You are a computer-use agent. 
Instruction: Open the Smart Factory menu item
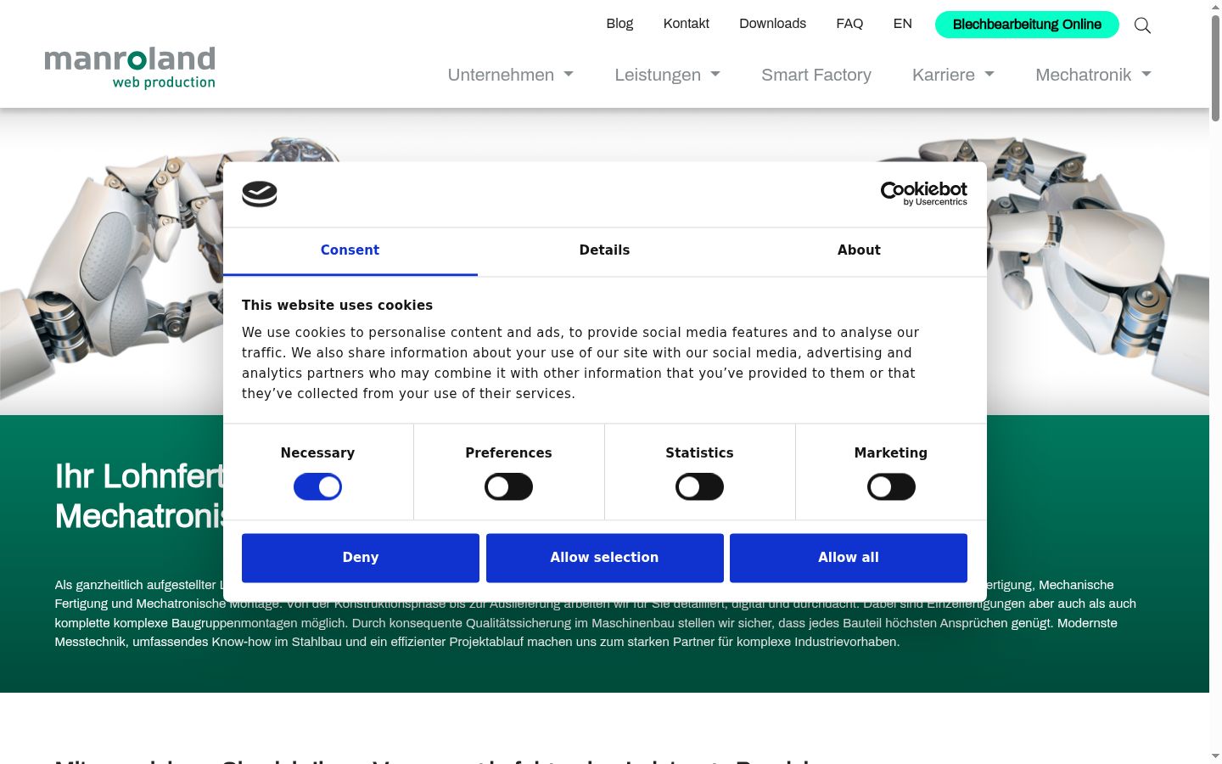pos(816,75)
